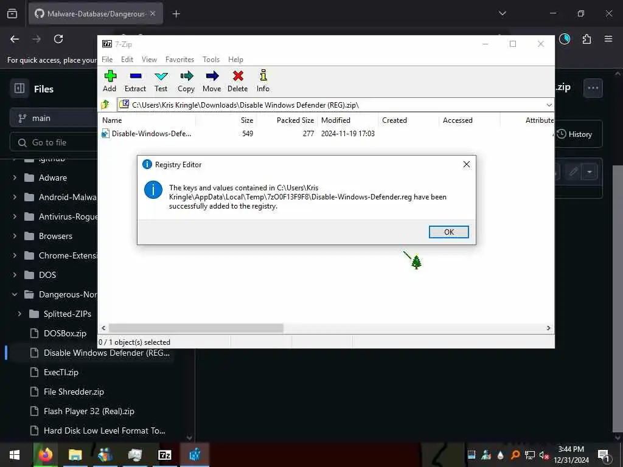Select the Extract tool in 7-Zip

pyautogui.click(x=135, y=81)
